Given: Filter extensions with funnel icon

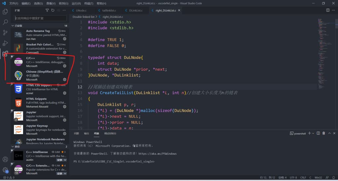Looking at the screenshot, I should point(47,10).
